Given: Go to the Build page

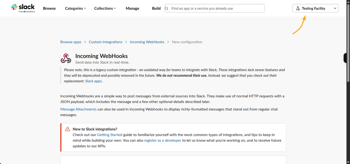Looking at the screenshot, I should (x=156, y=8).
